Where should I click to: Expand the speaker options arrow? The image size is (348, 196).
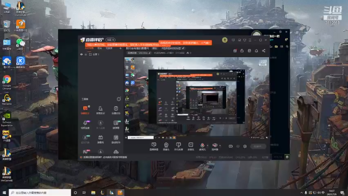coord(220,145)
